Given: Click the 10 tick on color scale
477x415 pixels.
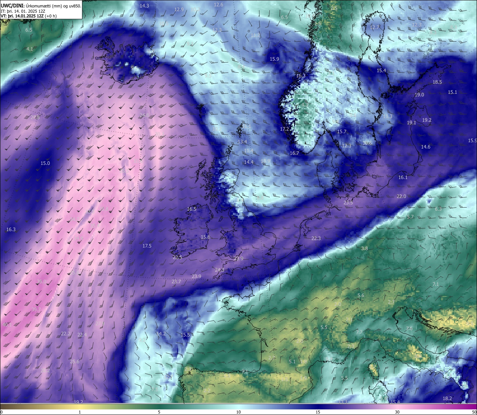Looking at the screenshot, I should tap(238, 412).
